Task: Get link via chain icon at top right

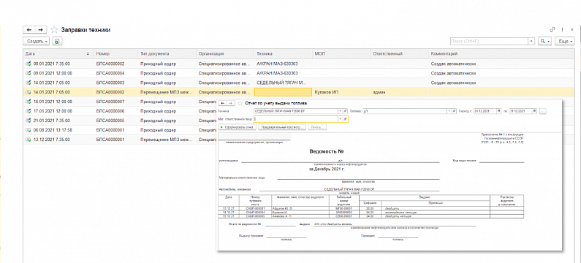Action: pyautogui.click(x=552, y=30)
